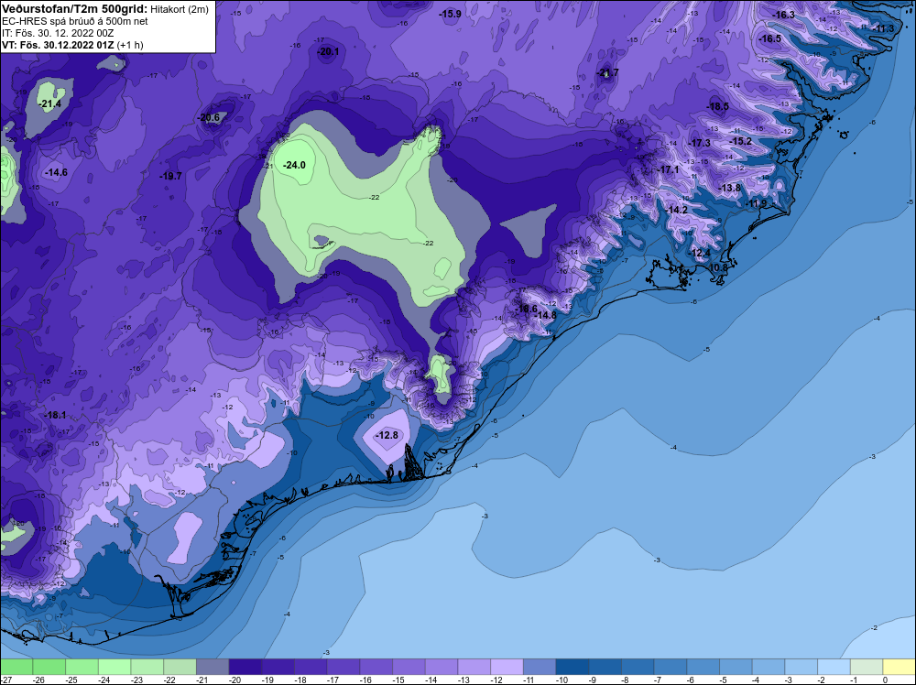Click the -16.3 temperature value

pos(783,15)
